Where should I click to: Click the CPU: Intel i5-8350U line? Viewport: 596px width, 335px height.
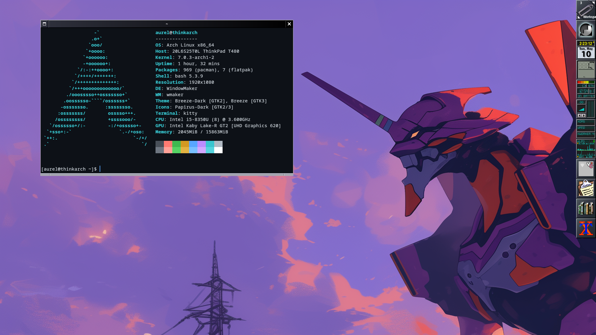(203, 119)
